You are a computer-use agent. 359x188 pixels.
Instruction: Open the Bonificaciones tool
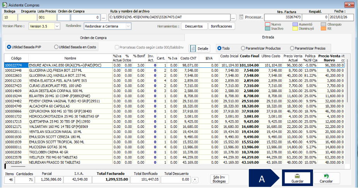(221, 26)
